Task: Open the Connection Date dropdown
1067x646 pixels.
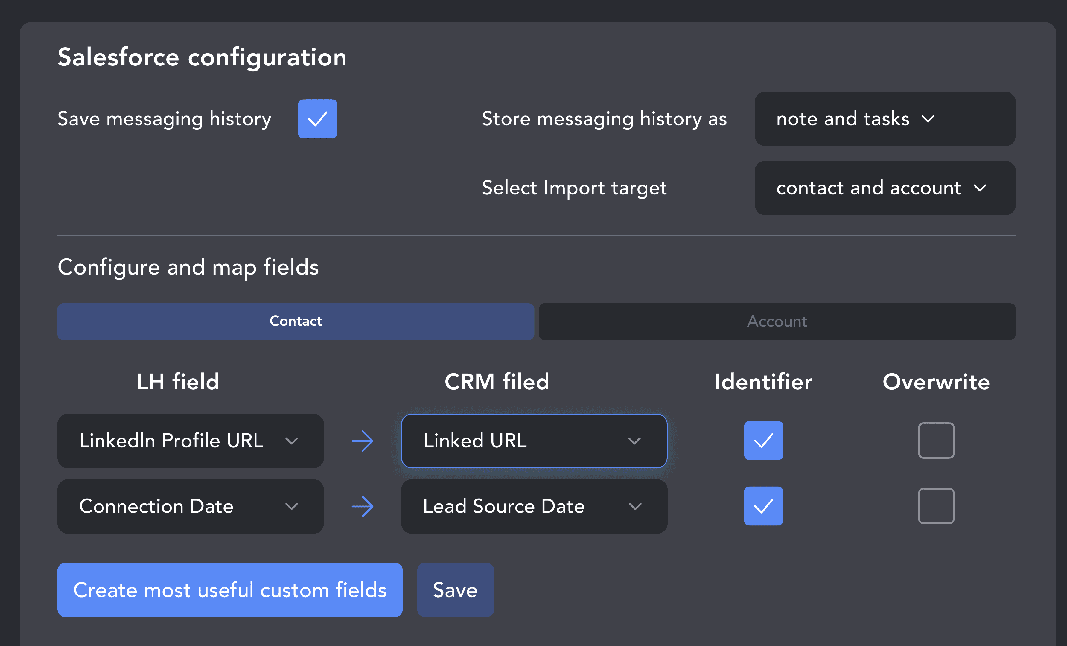Action: click(x=191, y=506)
